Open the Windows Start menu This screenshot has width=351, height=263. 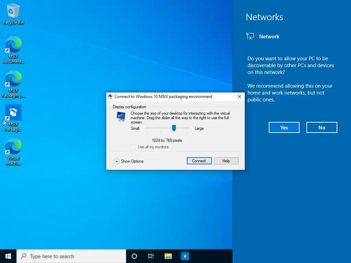coord(8,256)
